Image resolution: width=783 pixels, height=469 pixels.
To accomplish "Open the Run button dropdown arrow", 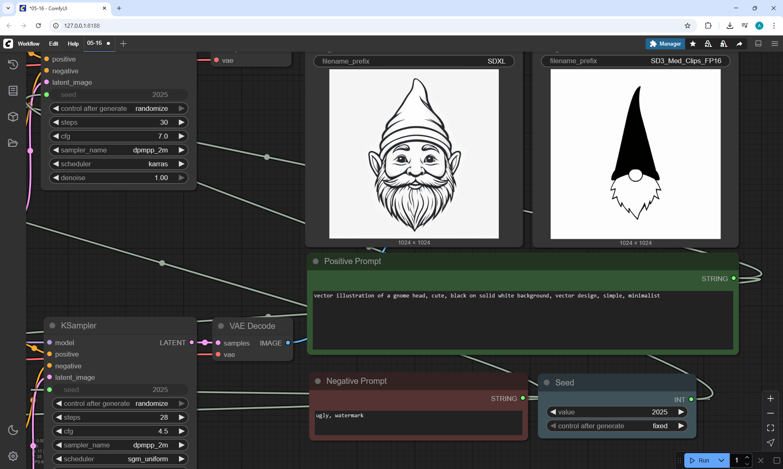I will click(721, 460).
